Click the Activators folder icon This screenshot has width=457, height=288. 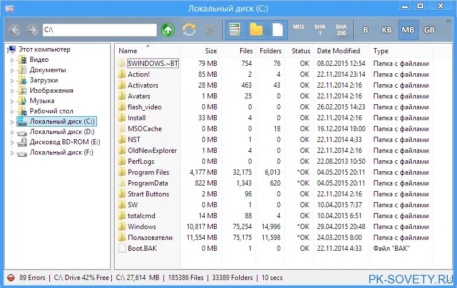point(122,85)
